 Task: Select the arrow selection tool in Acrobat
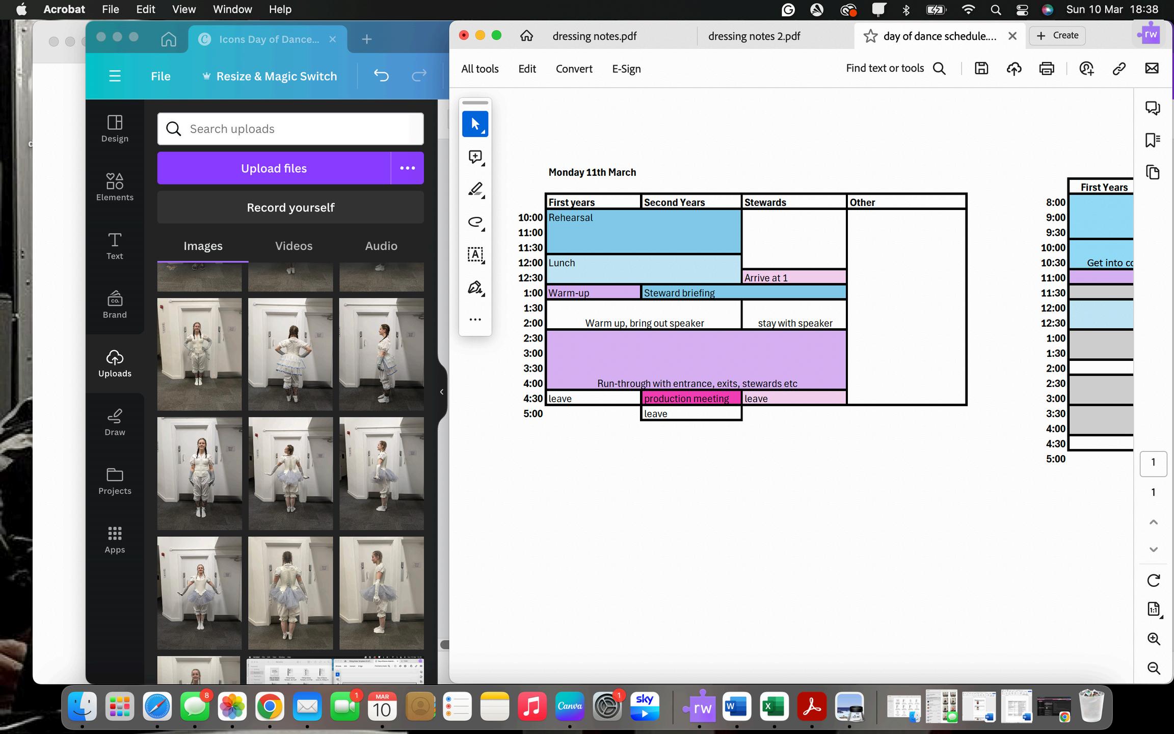[x=475, y=124]
